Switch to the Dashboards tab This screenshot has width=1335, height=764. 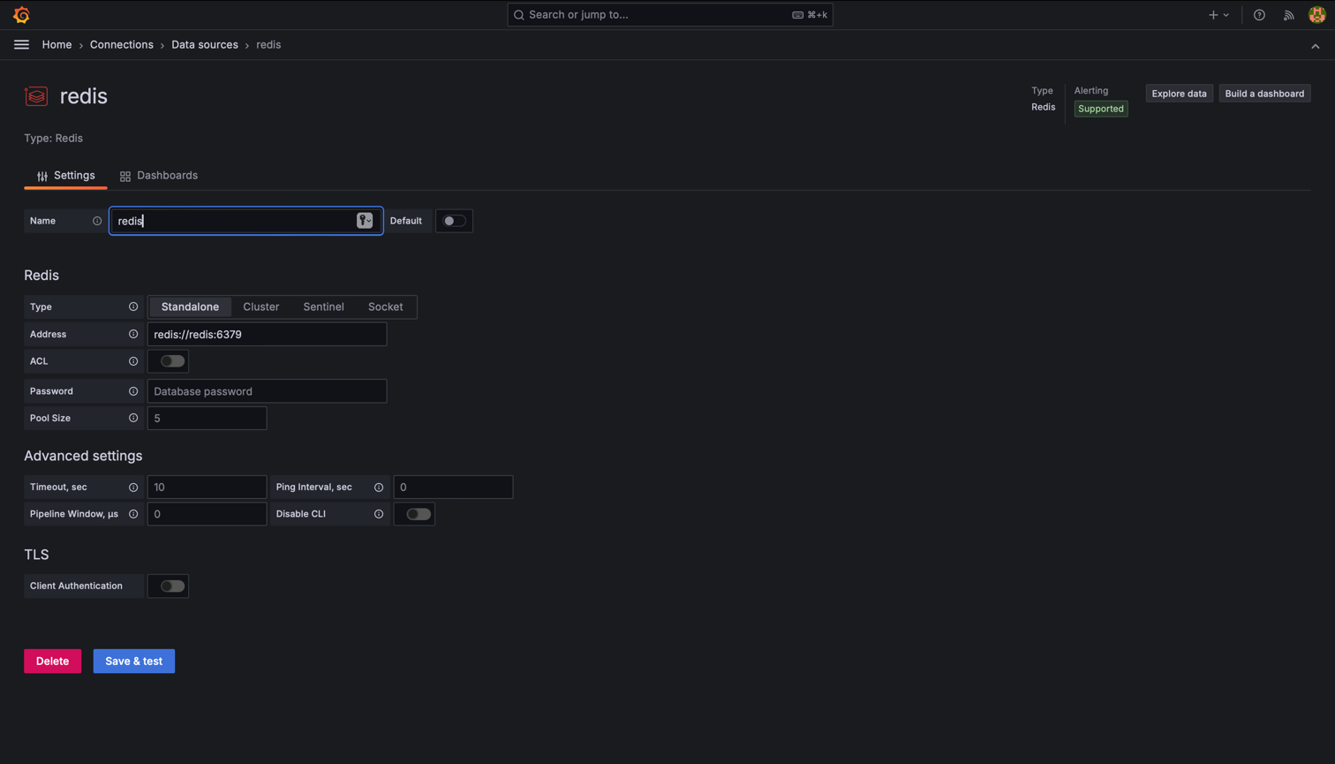[159, 176]
